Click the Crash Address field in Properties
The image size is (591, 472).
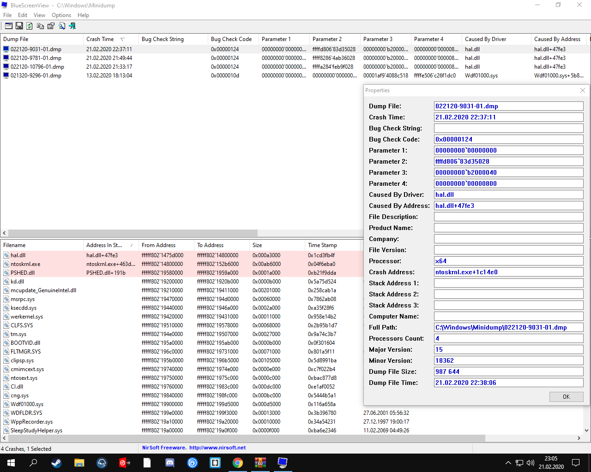click(x=509, y=272)
